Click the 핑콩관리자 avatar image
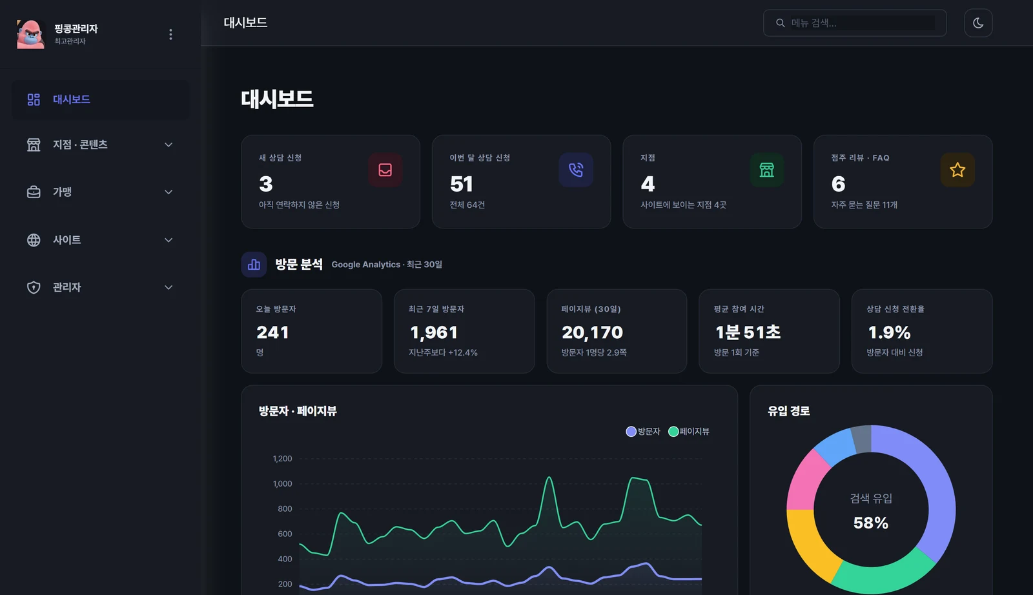Screen dimensions: 1033x595 click(x=30, y=34)
